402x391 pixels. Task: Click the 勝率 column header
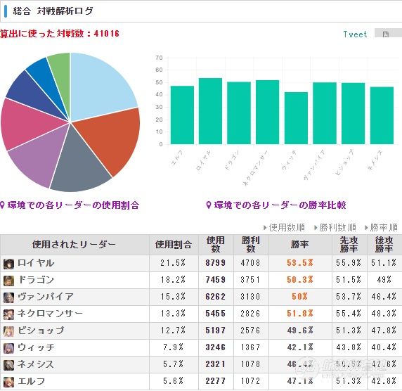(x=300, y=245)
